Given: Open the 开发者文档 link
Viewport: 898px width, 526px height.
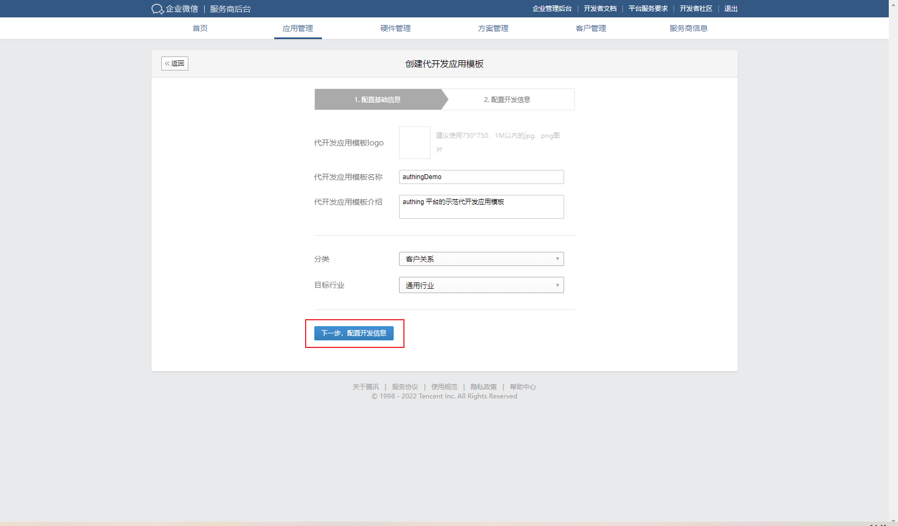Looking at the screenshot, I should [x=600, y=9].
